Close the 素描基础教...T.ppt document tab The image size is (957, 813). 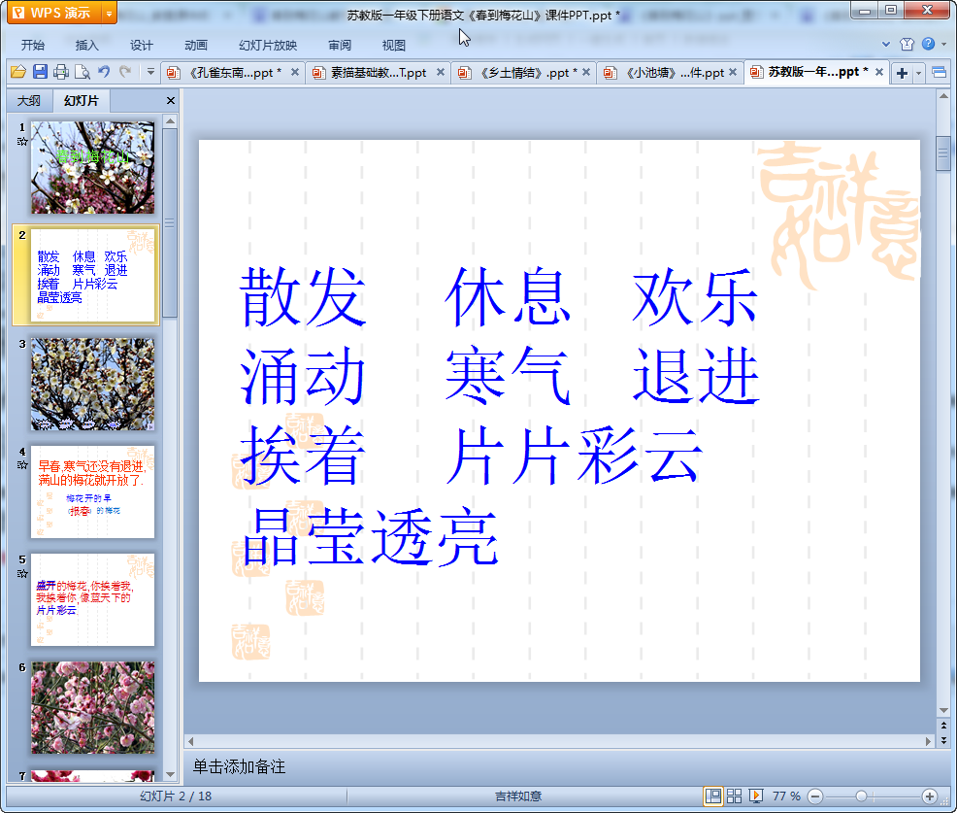(440, 72)
